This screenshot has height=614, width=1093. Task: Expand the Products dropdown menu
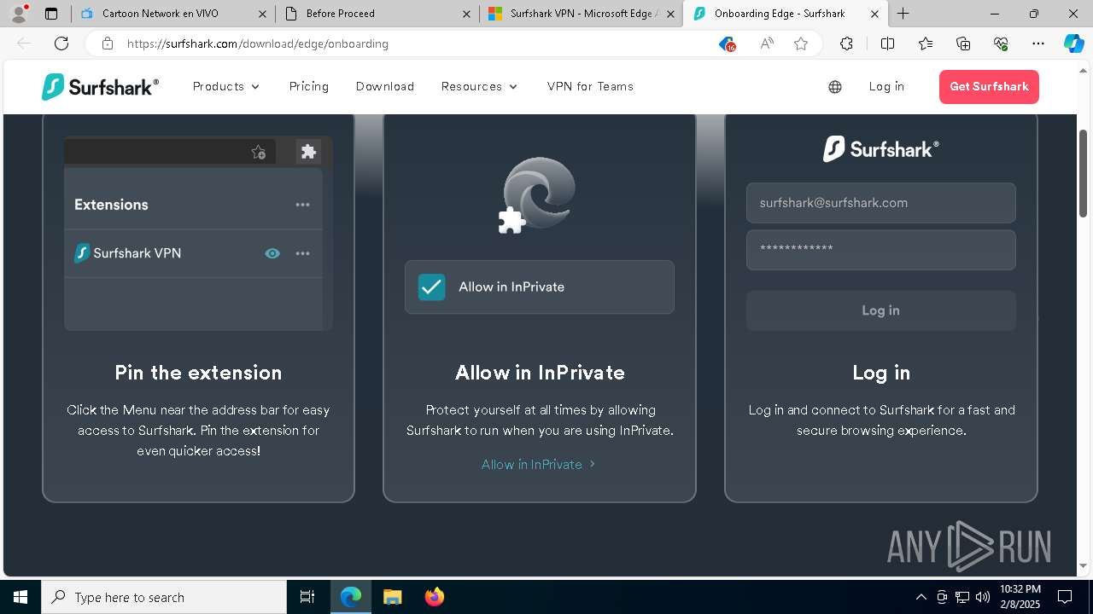[226, 86]
